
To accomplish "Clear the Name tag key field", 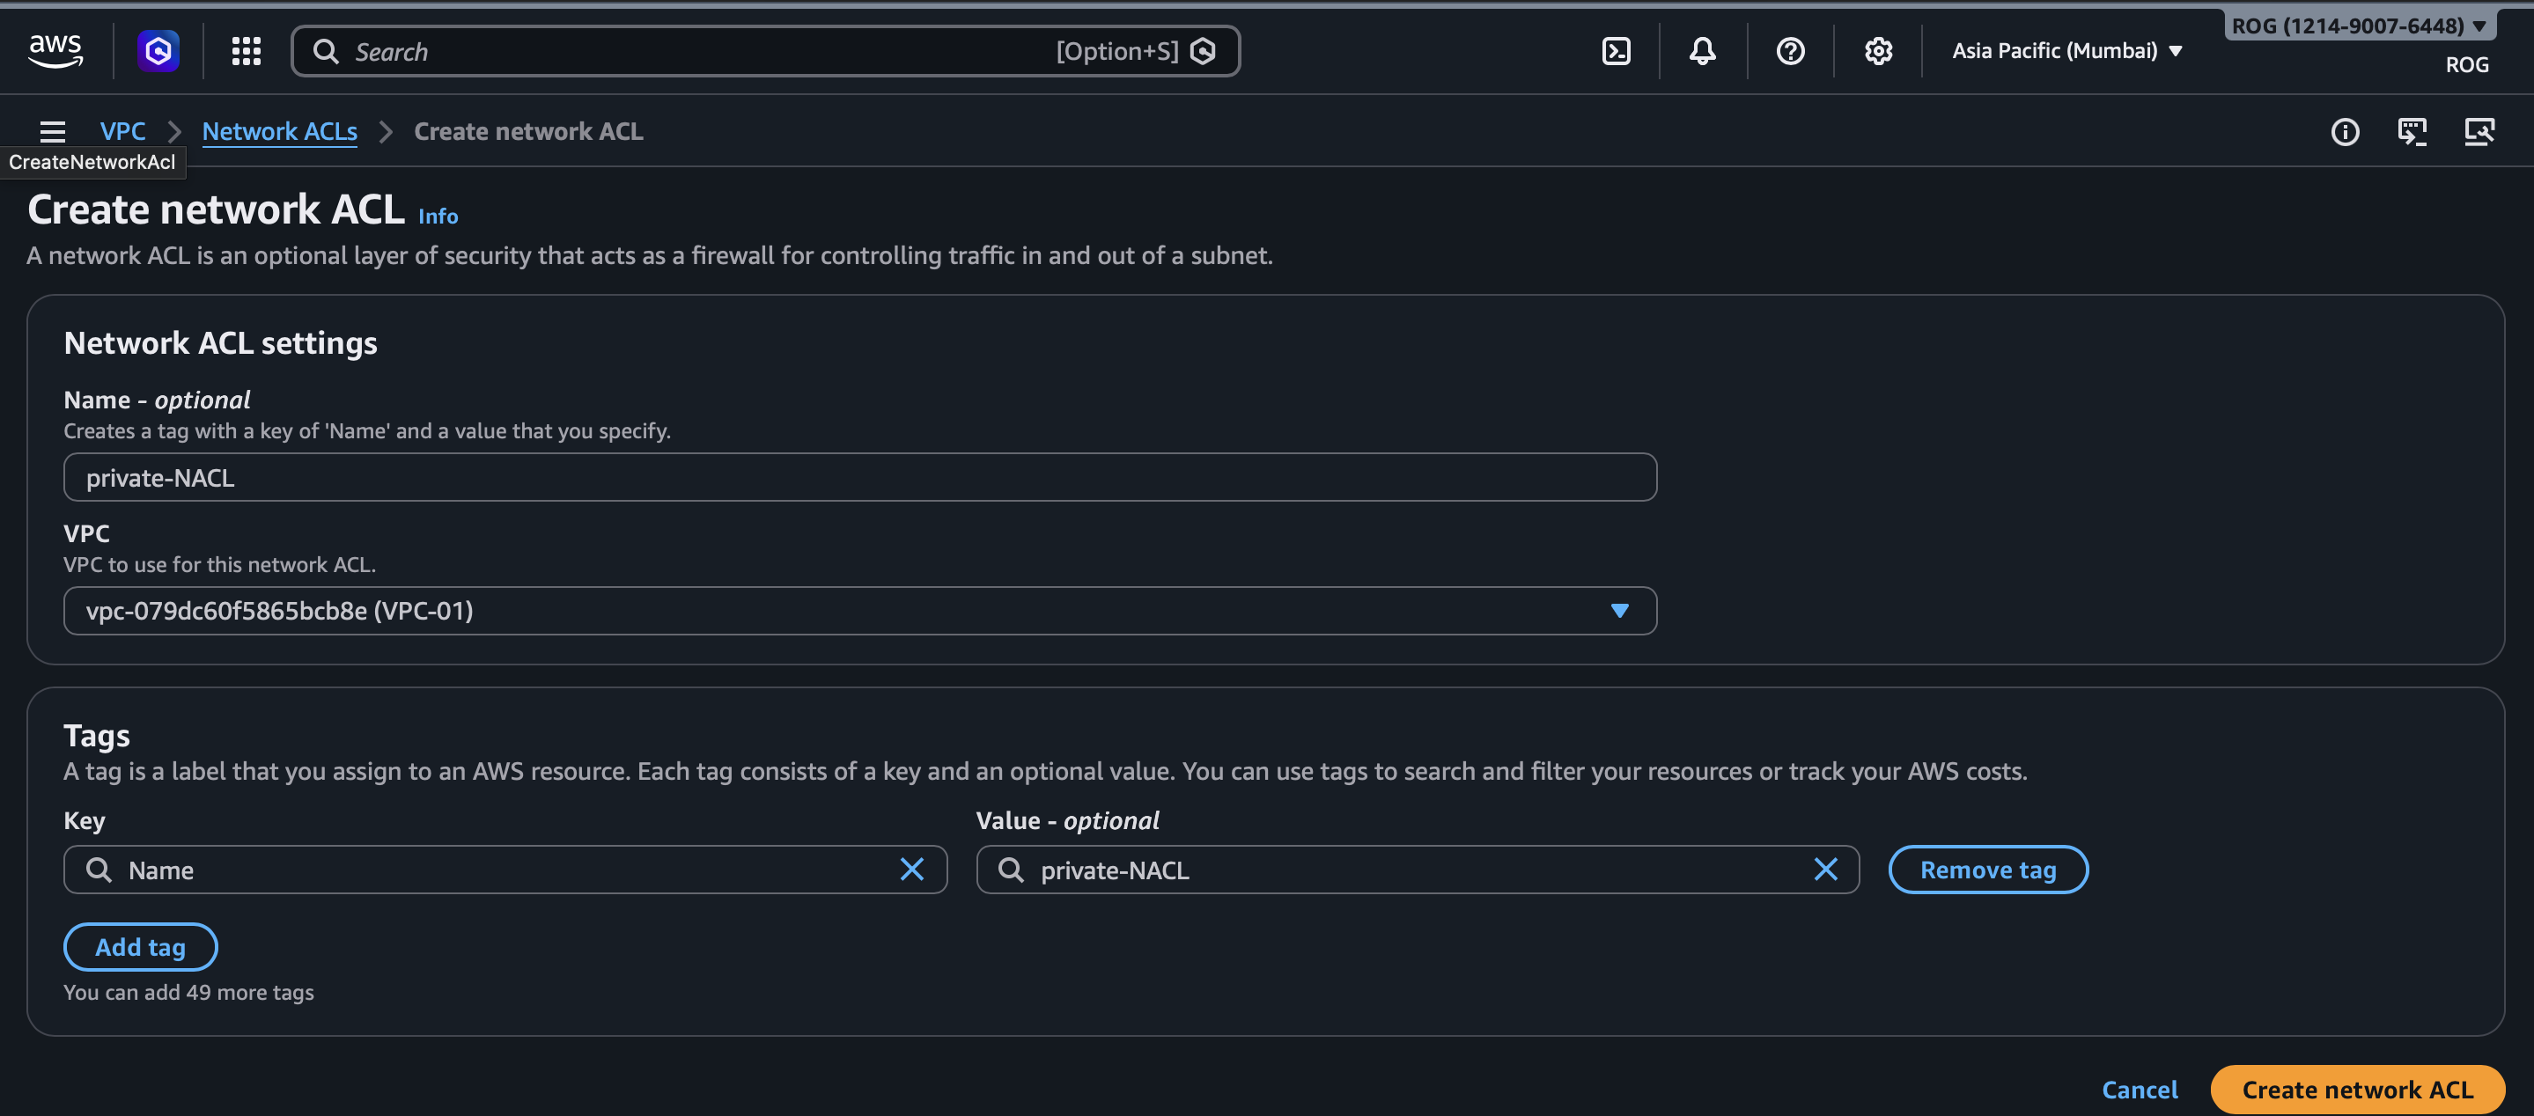I will click(x=912, y=870).
